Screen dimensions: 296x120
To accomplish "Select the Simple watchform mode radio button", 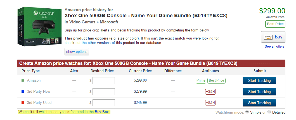I will 247,112.
